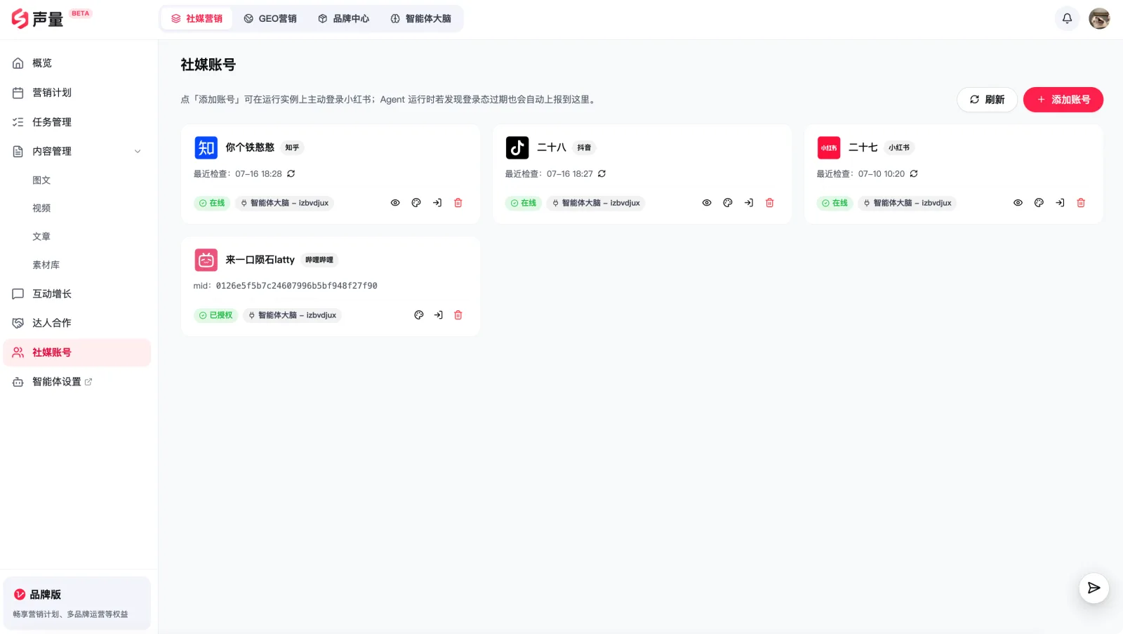
Task: Open palette icon for 二十七 account
Action: pos(1039,203)
